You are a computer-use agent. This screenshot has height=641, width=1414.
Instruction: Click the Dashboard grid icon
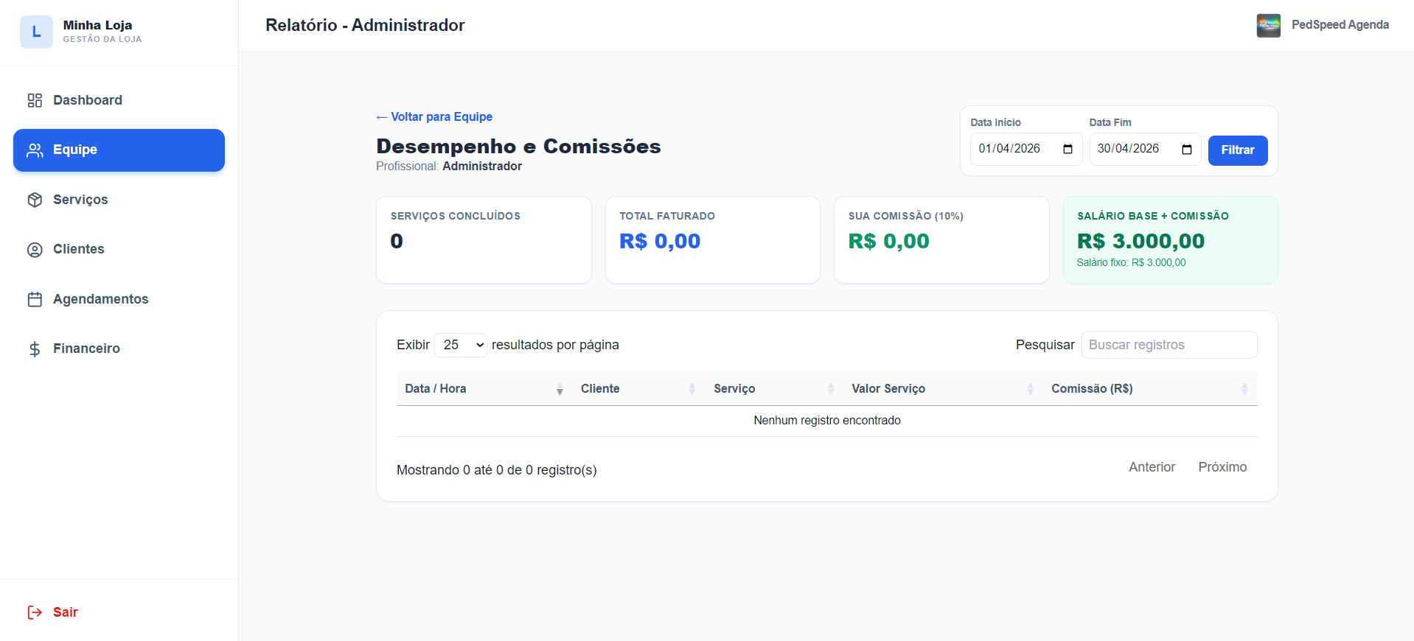(35, 100)
